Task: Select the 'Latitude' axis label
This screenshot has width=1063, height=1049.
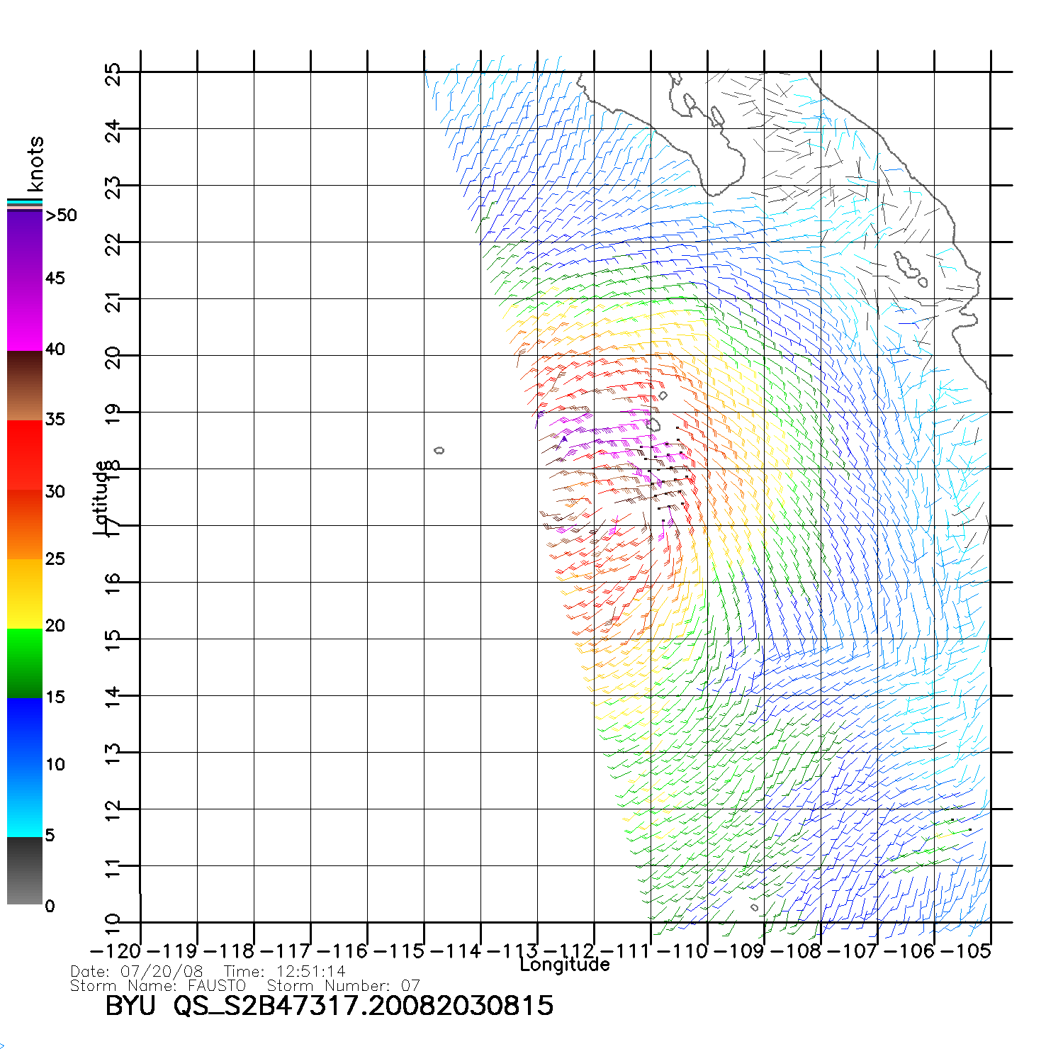Action: 101,497
